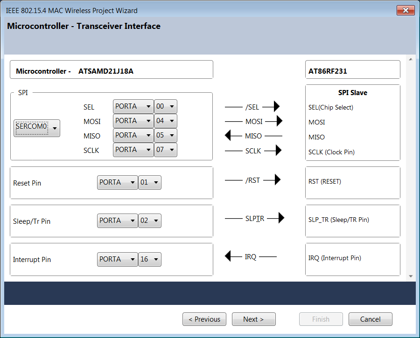Close the Project Wizard window
The width and height of the screenshot is (420, 338).
click(406, 10)
